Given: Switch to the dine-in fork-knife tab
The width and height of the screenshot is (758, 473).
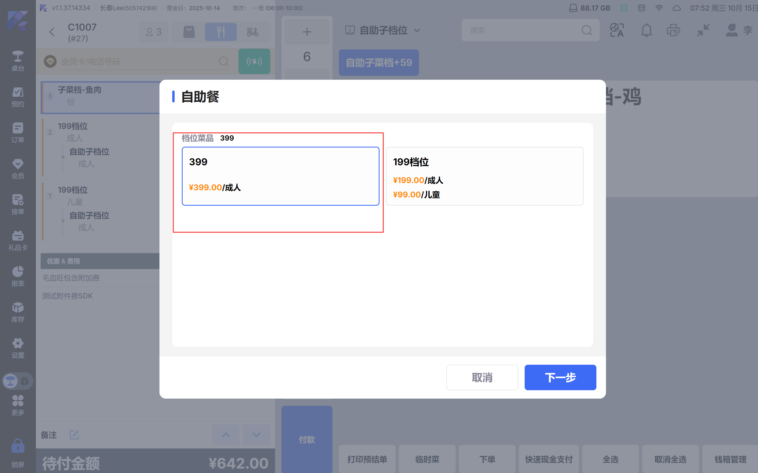Looking at the screenshot, I should (x=221, y=32).
